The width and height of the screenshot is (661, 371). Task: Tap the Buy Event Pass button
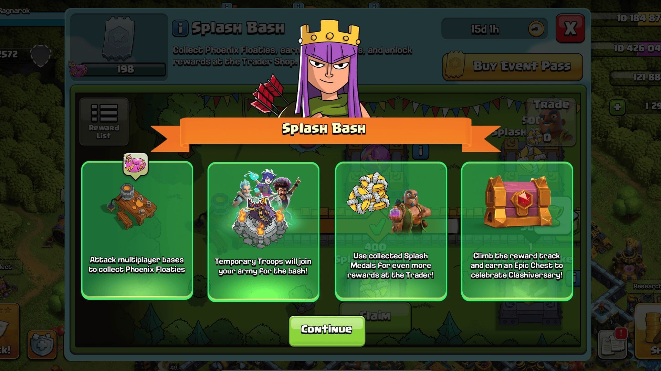pos(513,66)
